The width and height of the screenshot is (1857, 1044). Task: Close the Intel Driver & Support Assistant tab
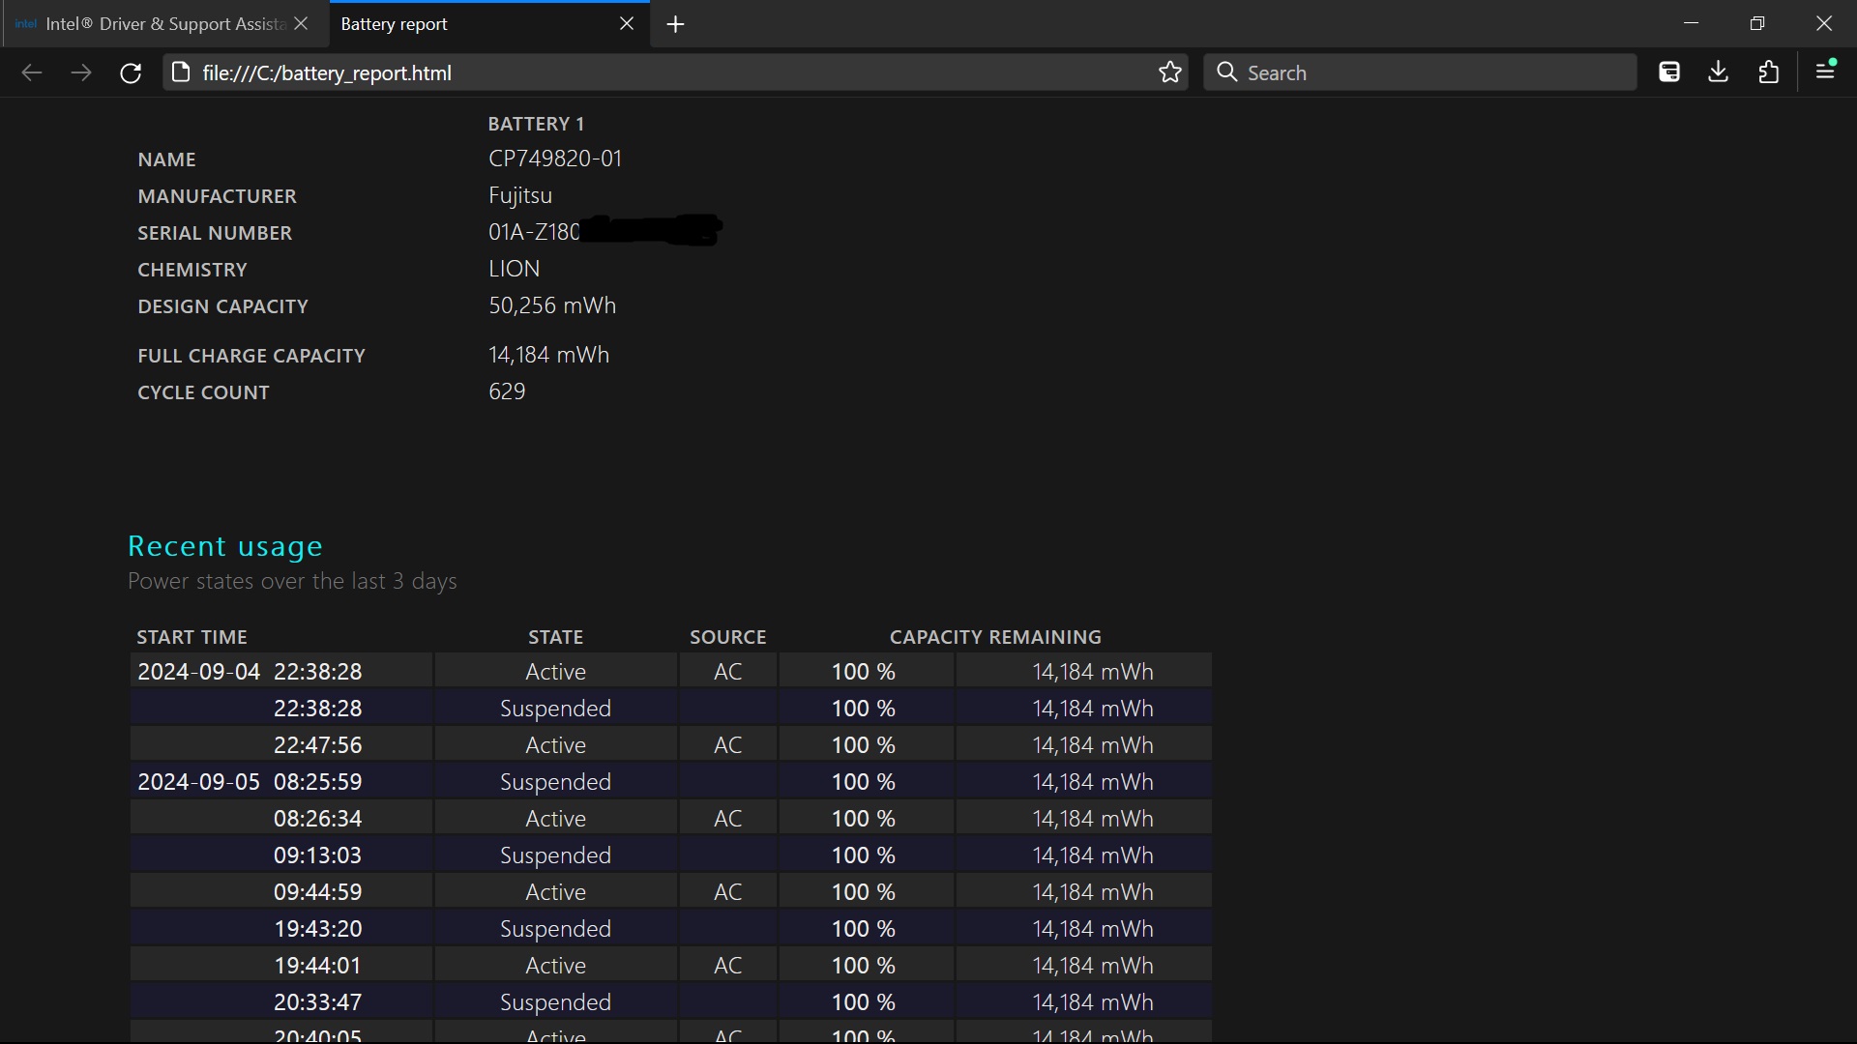[301, 24]
